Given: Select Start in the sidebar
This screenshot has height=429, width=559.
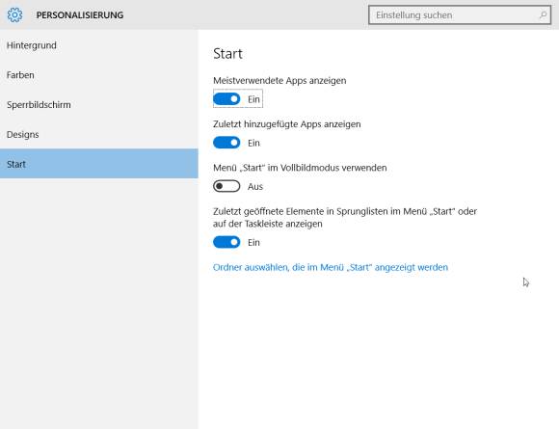Looking at the screenshot, I should (x=98, y=164).
